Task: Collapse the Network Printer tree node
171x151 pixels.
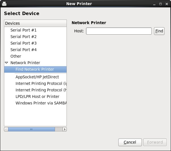Action: 7,63
